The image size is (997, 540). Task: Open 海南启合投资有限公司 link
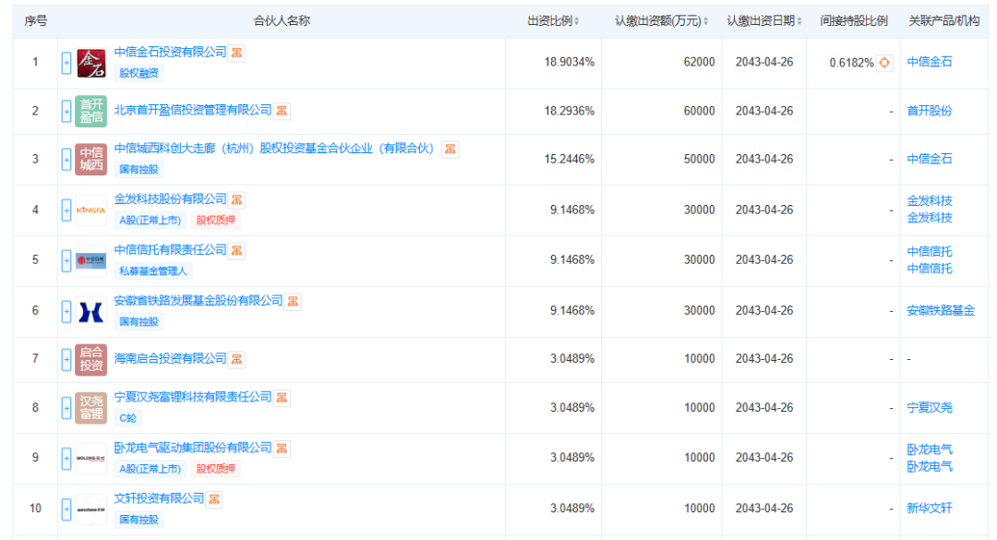(171, 359)
